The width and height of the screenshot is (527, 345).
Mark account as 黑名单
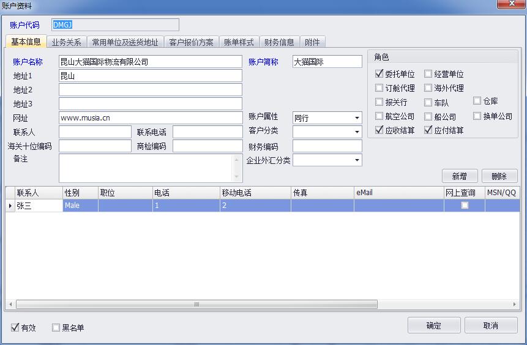coord(56,327)
